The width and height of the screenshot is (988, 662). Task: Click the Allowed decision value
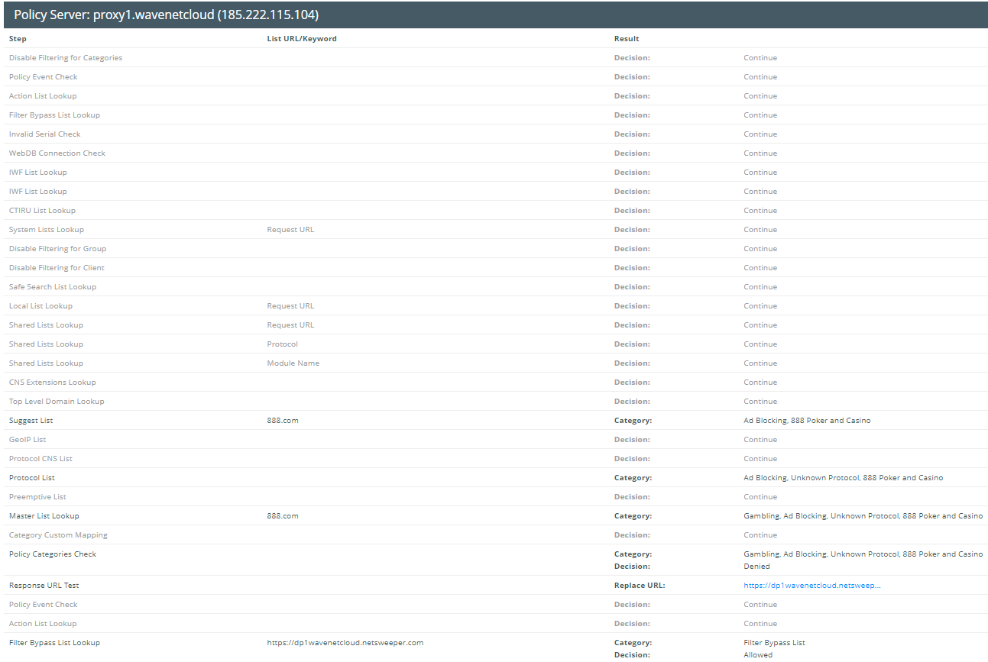(x=758, y=655)
